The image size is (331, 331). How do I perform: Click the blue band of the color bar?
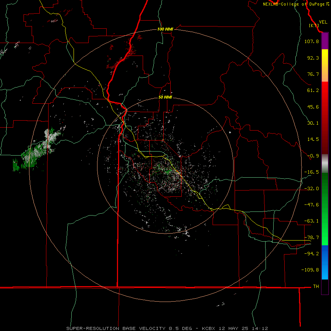325,262
